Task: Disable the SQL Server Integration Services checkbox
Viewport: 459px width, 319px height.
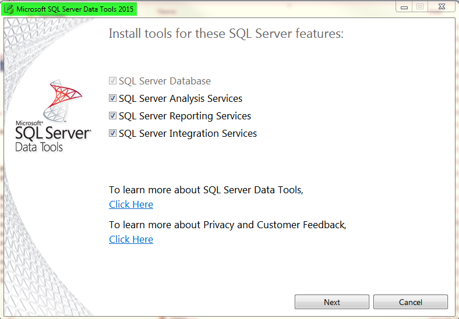Action: [112, 133]
